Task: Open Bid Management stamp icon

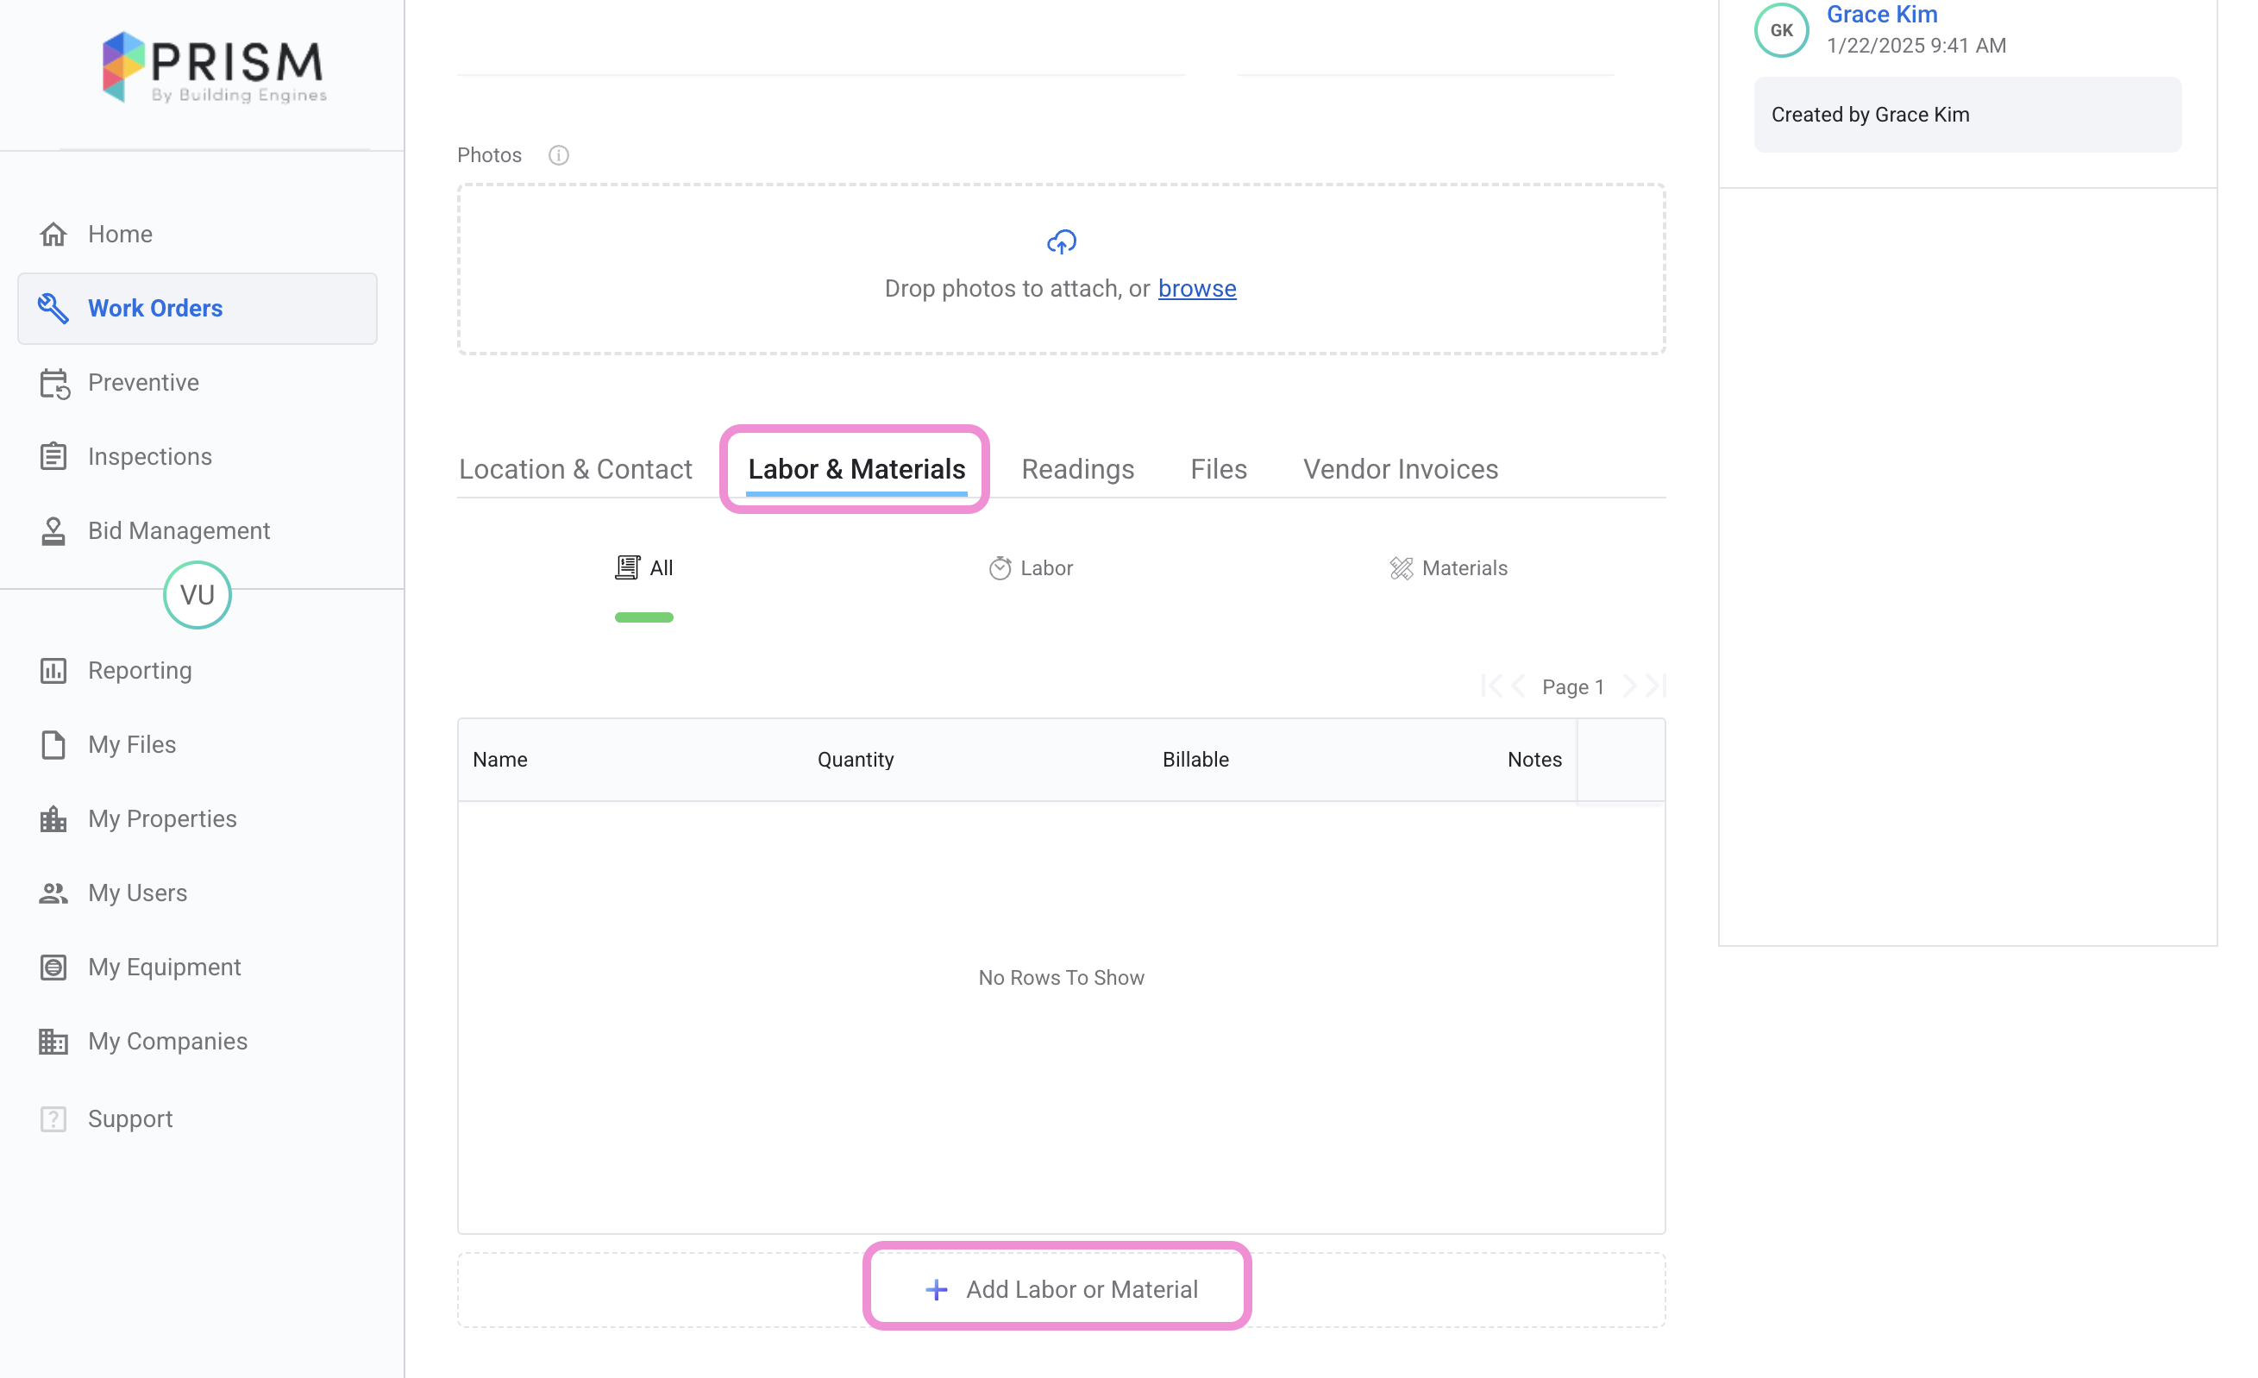Action: pos(53,530)
